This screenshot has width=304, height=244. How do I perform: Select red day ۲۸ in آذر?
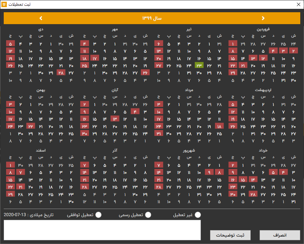point(84,187)
